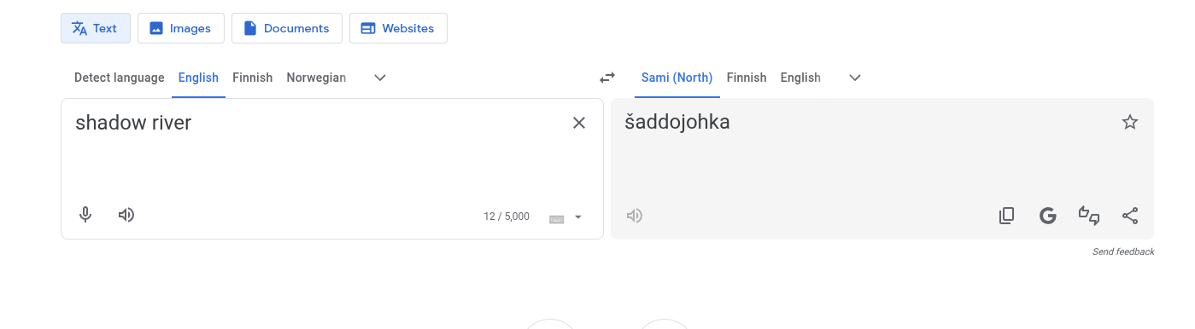
Task: Expand the source language list chevron
Action: click(381, 78)
